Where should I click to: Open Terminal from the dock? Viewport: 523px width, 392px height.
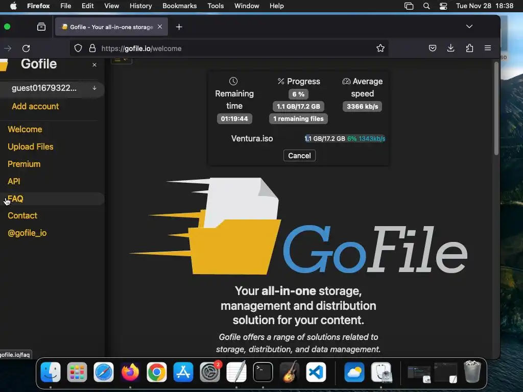click(263, 372)
